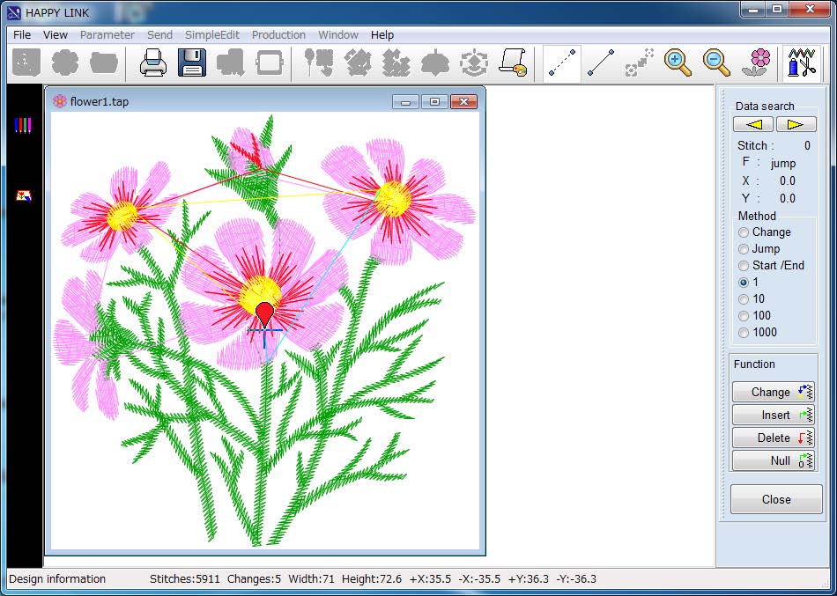Click the scroll and palette toolbar icon
The image size is (837, 596).
[513, 63]
